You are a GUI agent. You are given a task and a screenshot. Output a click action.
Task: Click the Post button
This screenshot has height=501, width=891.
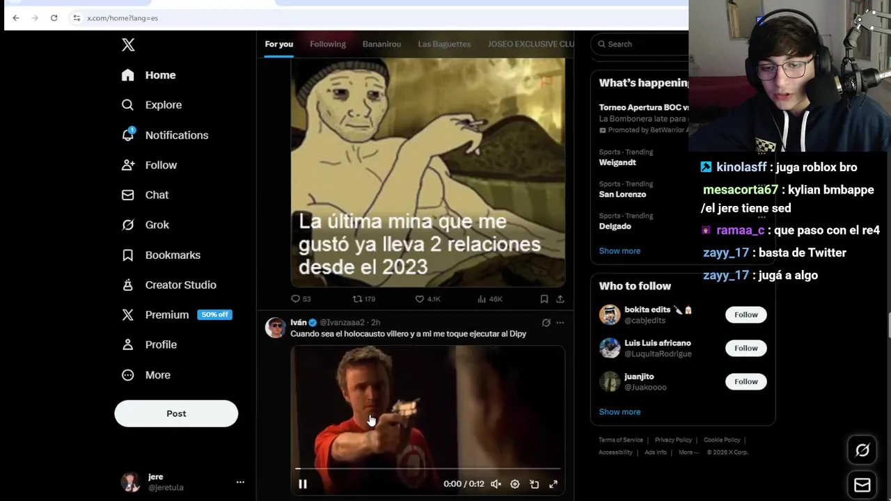pos(176,413)
